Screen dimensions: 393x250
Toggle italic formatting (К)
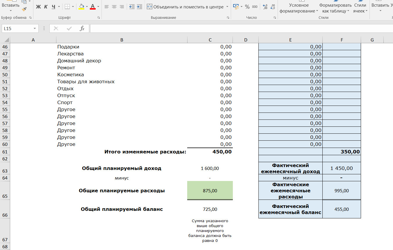[x=46, y=7]
